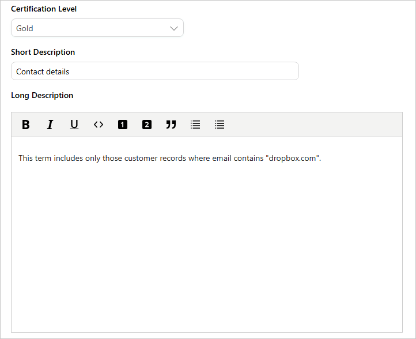The width and height of the screenshot is (416, 339).
Task: Click the Certification Level label
Action: pos(44,9)
